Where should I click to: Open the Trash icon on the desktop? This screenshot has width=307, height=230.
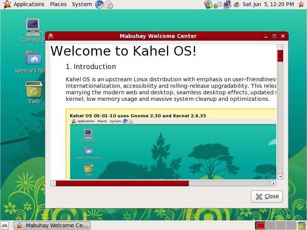click(x=34, y=89)
